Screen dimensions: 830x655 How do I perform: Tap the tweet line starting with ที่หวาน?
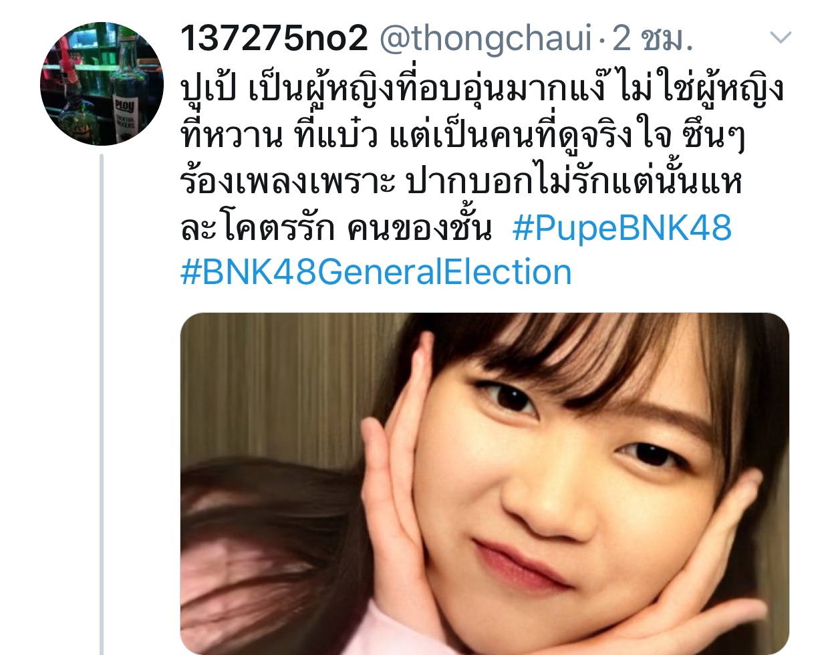click(x=462, y=136)
